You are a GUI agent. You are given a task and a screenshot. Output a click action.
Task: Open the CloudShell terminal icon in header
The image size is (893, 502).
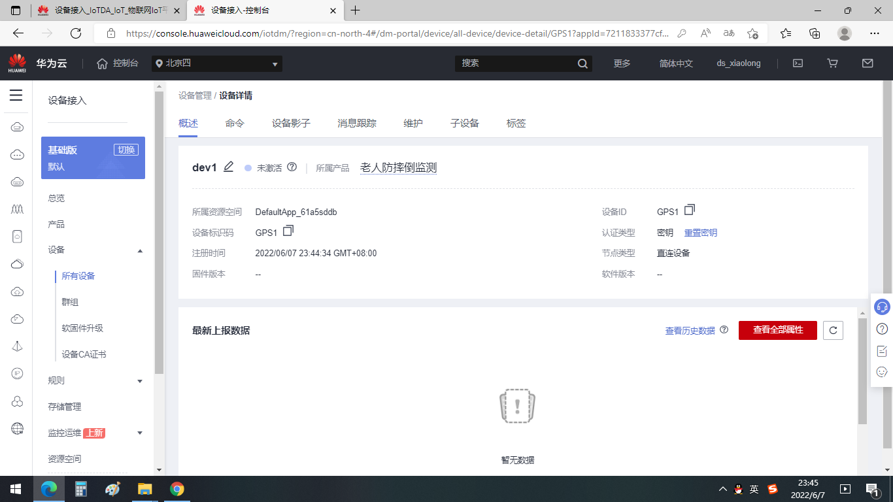tap(798, 63)
